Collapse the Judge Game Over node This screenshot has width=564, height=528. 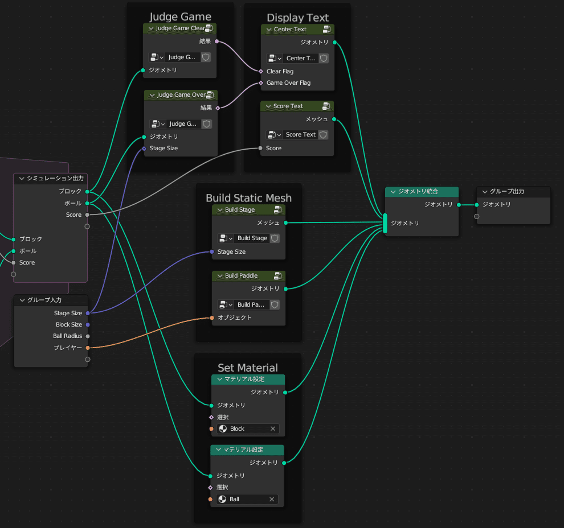pyautogui.click(x=152, y=95)
